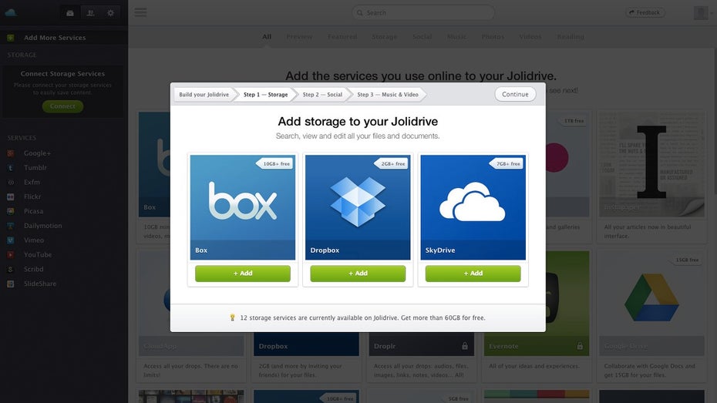The image size is (717, 403).
Task: Select the Box logo thumbnail in dialog
Action: tap(243, 207)
